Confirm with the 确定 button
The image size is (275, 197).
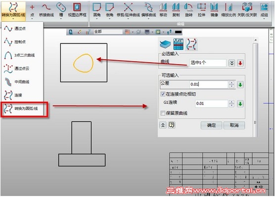click(211, 125)
